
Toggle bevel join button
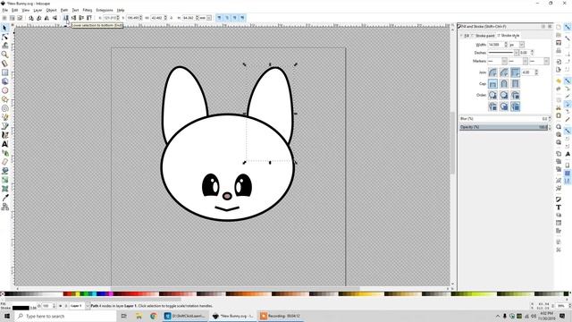pyautogui.click(x=504, y=72)
